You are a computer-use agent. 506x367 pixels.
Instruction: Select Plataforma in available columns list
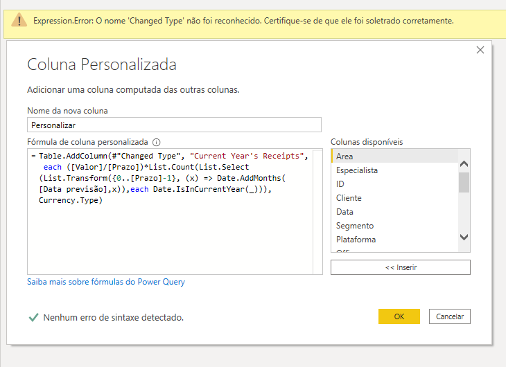pyautogui.click(x=394, y=240)
